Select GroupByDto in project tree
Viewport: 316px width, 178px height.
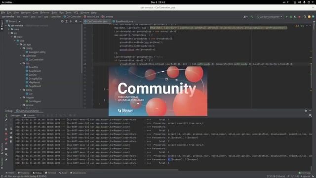pyautogui.click(x=34, y=79)
